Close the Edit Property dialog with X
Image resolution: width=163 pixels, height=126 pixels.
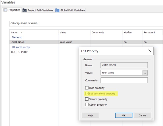(x=149, y=51)
